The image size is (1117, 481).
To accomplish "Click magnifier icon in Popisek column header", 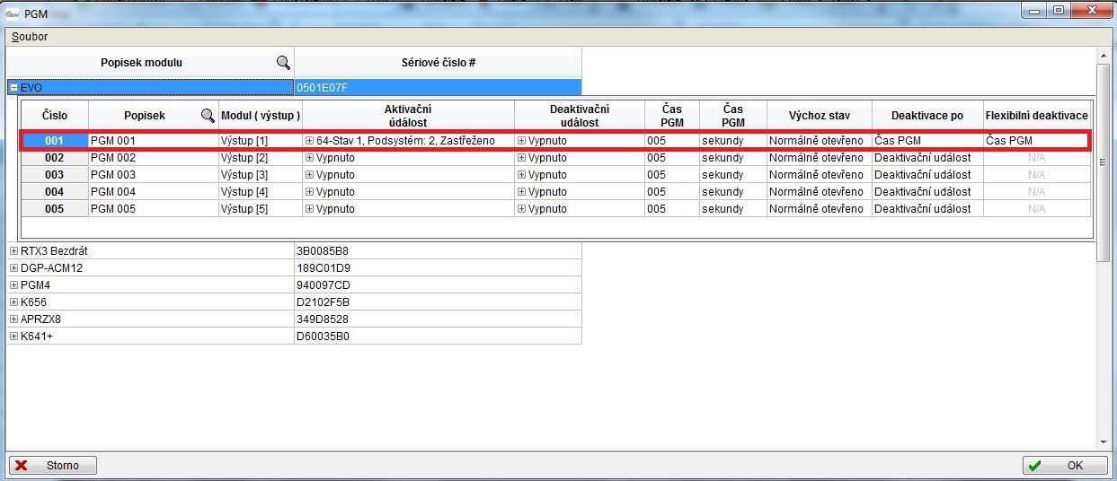I will [x=208, y=116].
